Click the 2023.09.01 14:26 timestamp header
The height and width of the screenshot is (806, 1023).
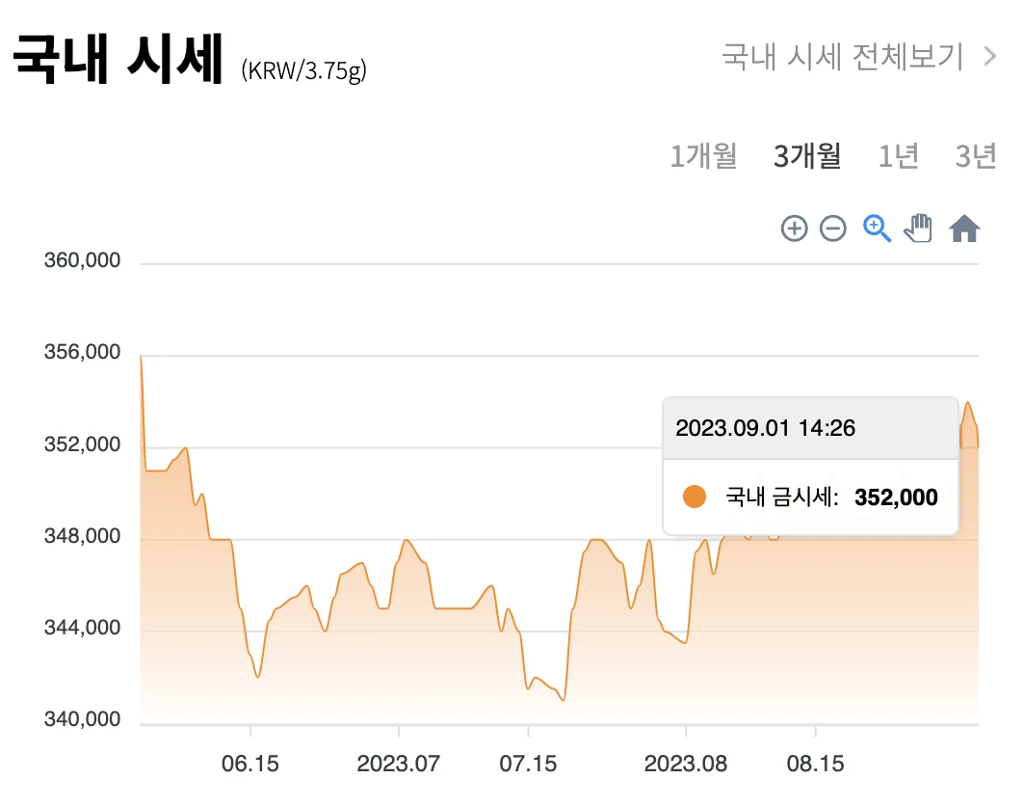click(x=766, y=426)
